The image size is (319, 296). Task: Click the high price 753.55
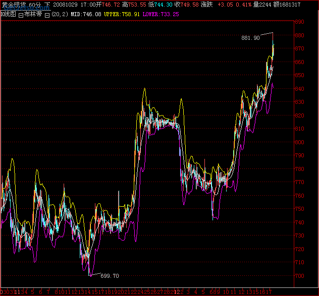[137, 5]
